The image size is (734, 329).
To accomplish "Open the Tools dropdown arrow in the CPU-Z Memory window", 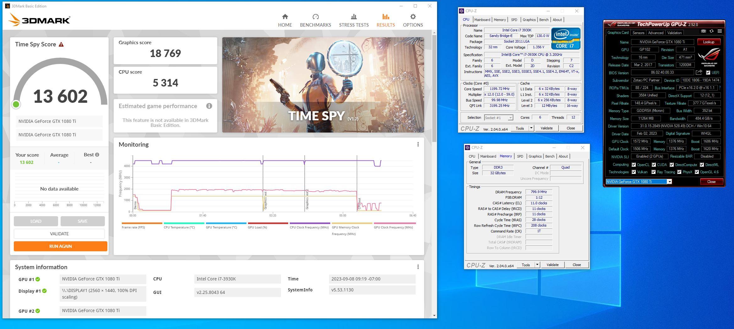I will tap(537, 265).
